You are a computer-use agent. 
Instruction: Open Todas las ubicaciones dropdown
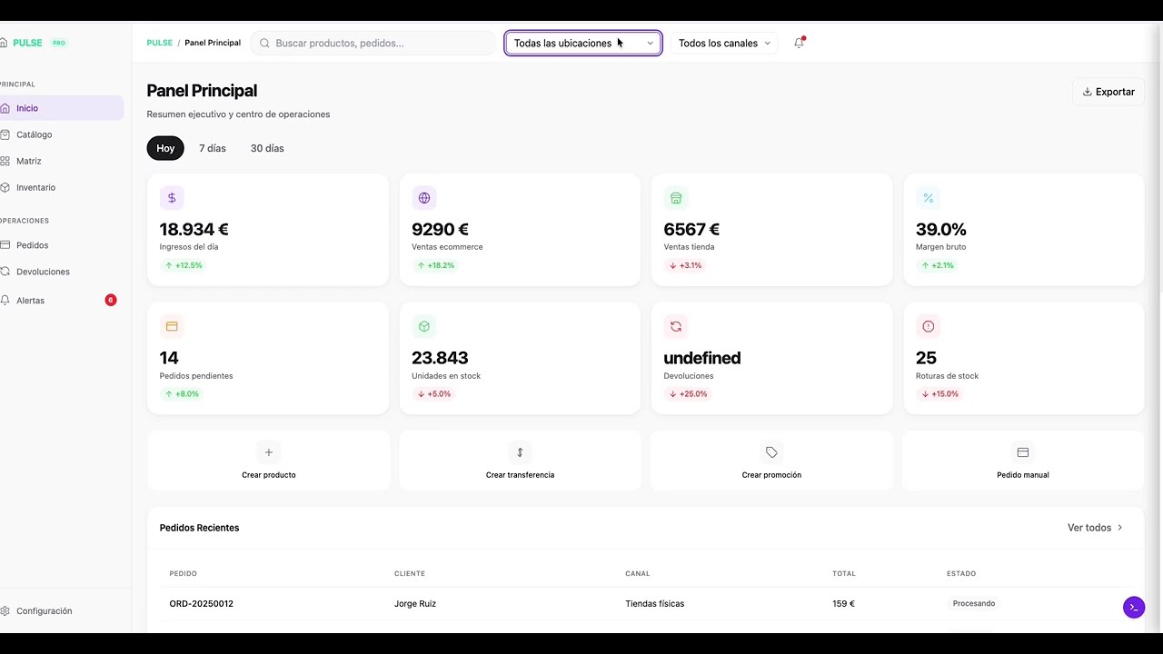(x=583, y=43)
